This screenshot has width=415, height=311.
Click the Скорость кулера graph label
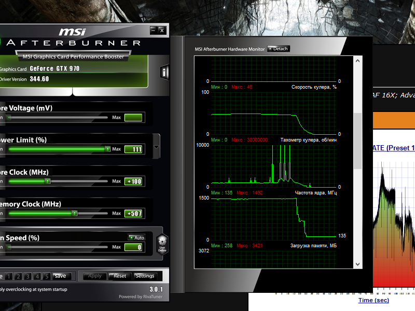coord(314,87)
